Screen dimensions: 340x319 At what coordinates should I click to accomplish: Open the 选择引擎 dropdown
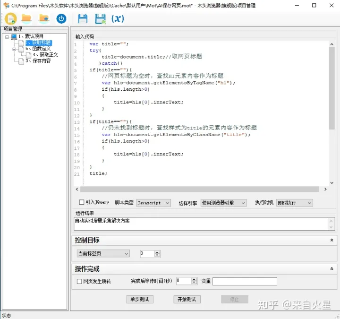click(x=223, y=203)
